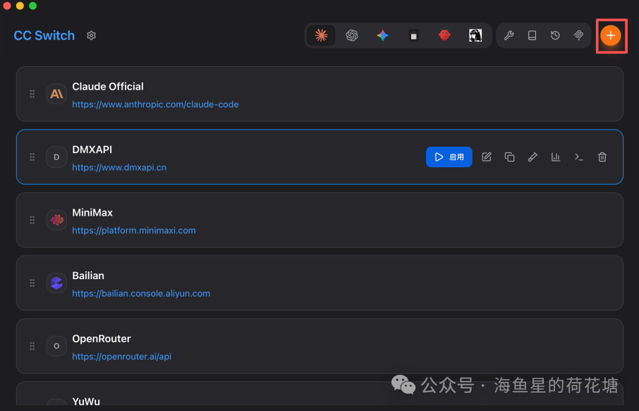Select the MiniMax provider name
The image size is (639, 411).
click(x=92, y=213)
